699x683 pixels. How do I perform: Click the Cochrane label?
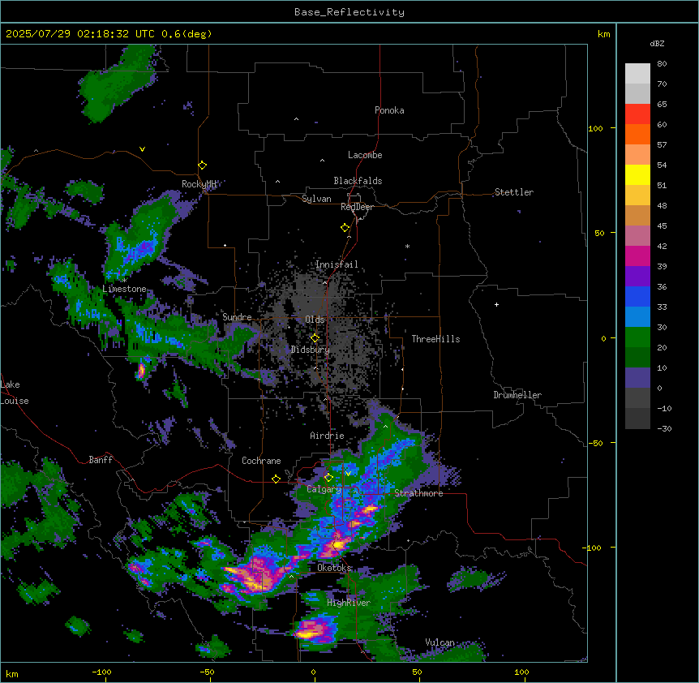click(x=261, y=461)
